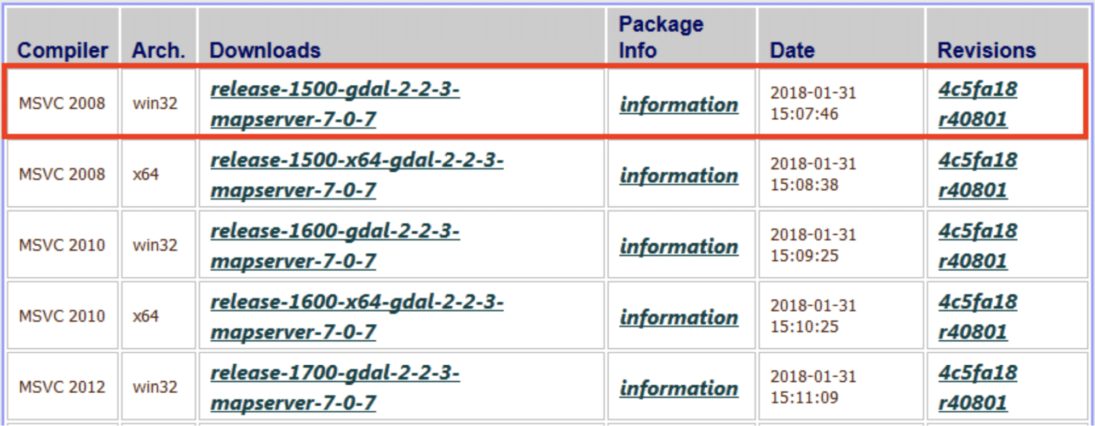The width and height of the screenshot is (1095, 426).
Task: Click information link for MSVC 2008 x64
Action: tap(679, 176)
